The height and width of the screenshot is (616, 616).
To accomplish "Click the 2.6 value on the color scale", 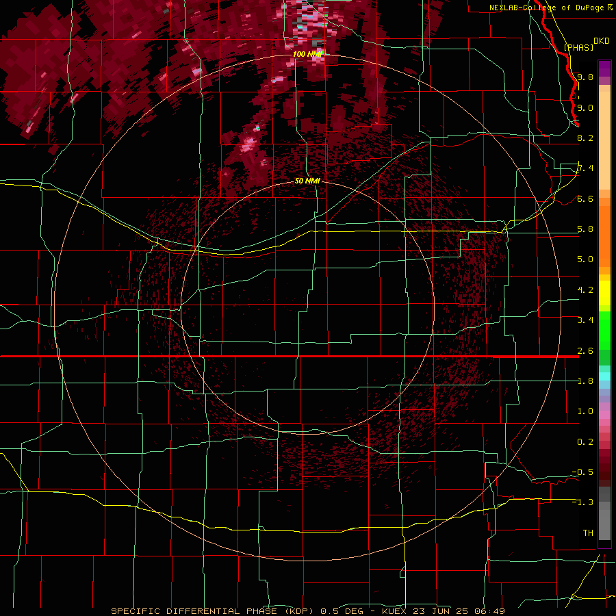I will click(x=585, y=351).
